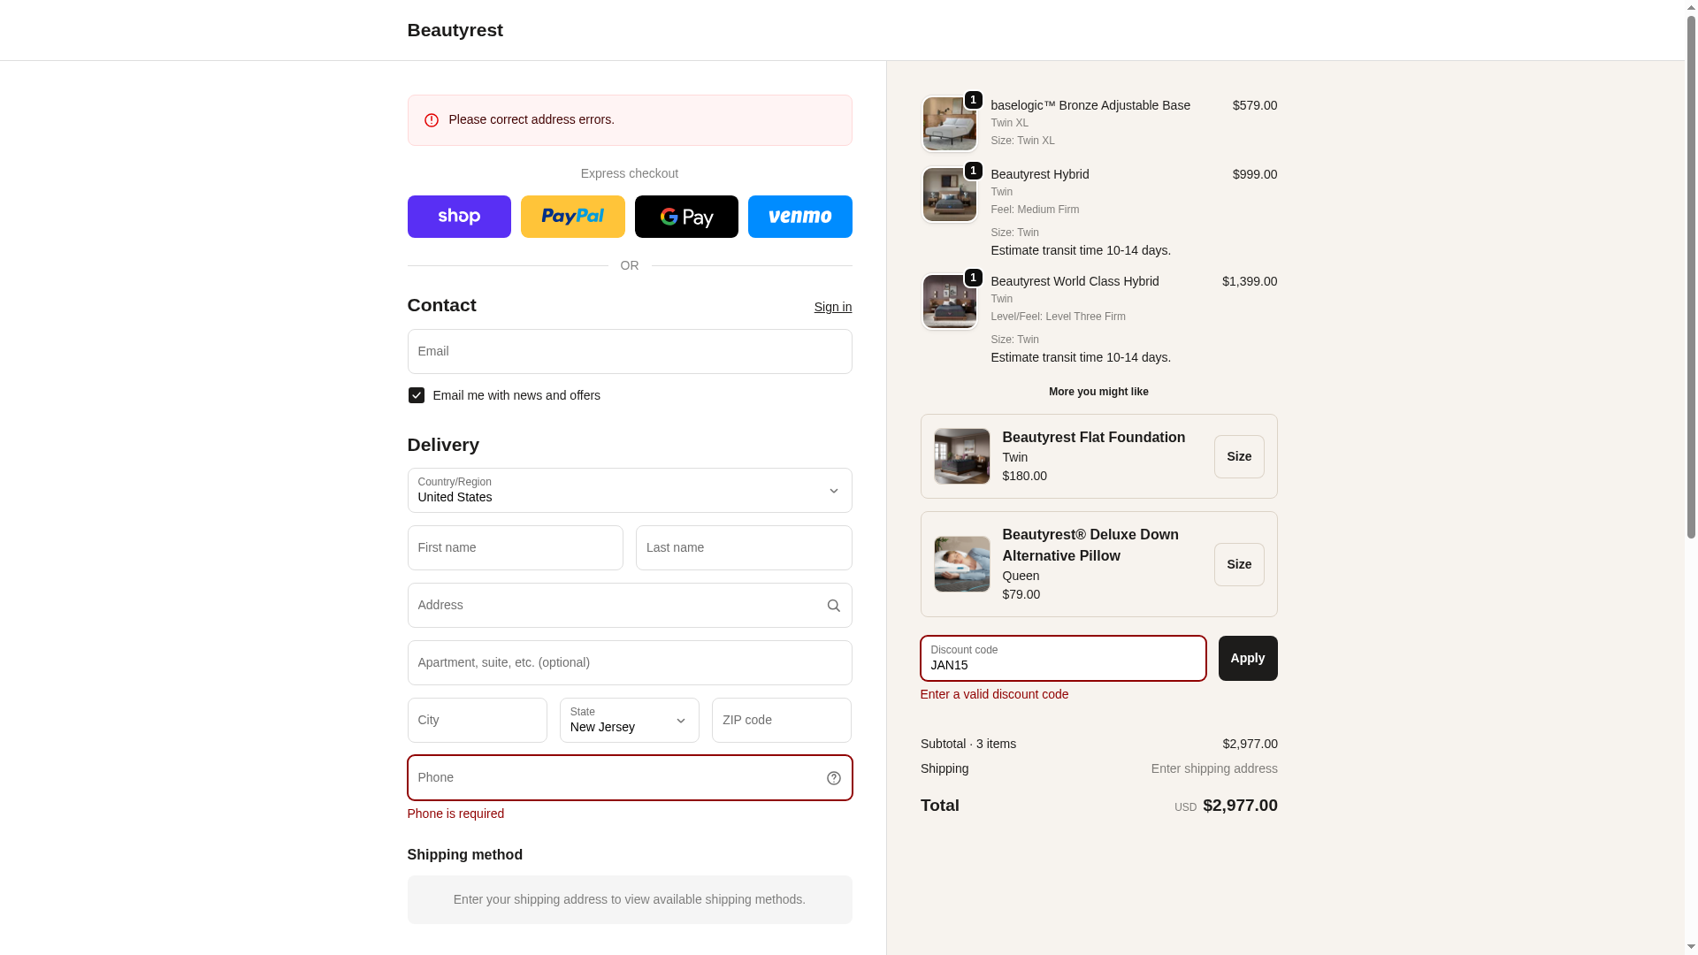This screenshot has height=955, width=1698.
Task: Go to Beautyrest store home
Action: (x=455, y=30)
